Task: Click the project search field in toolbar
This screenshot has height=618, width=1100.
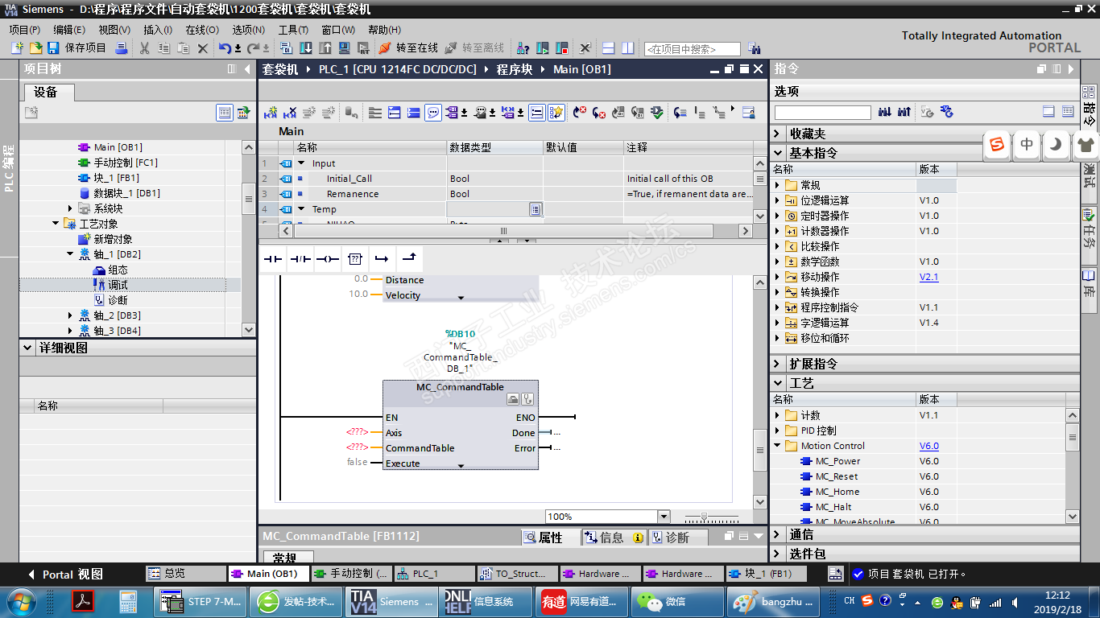Action: click(x=692, y=49)
